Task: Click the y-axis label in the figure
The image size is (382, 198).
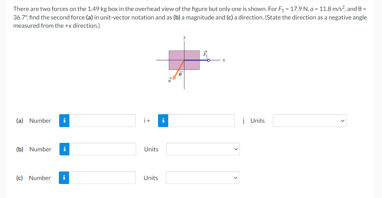Action: coord(184,37)
